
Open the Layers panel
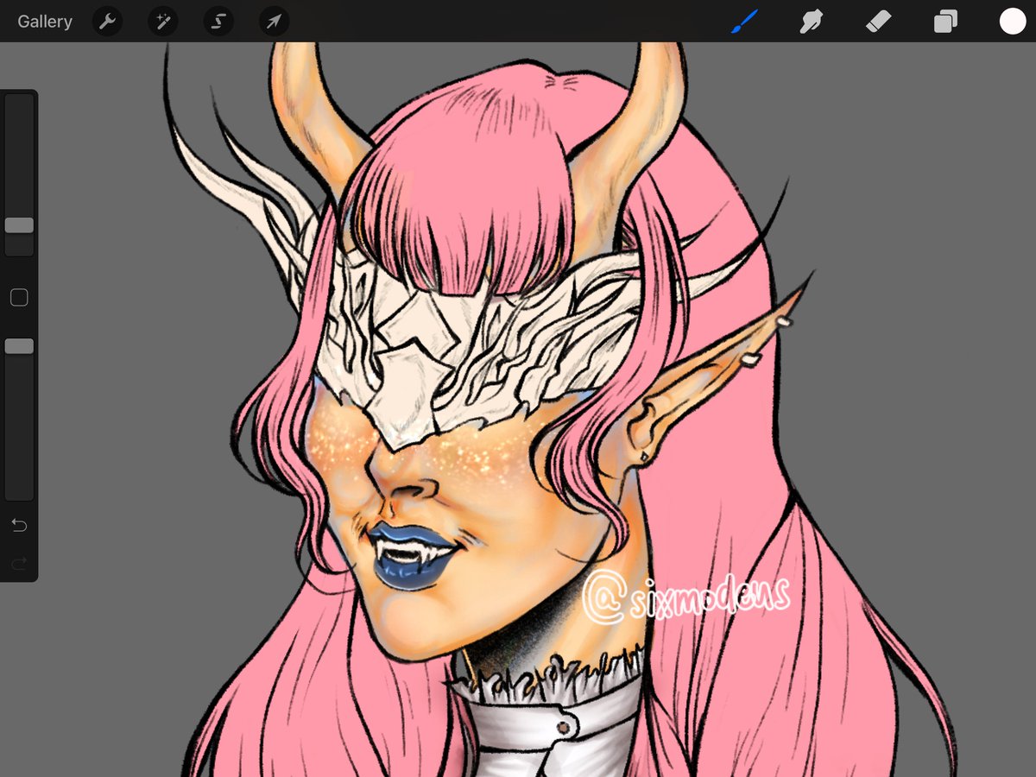[x=945, y=22]
